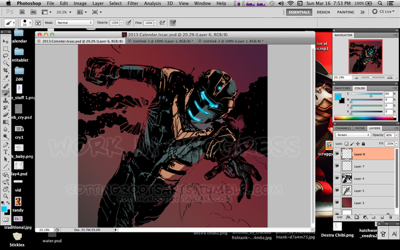
Task: Toggle Lock transparent pixels
Action: 346,144
